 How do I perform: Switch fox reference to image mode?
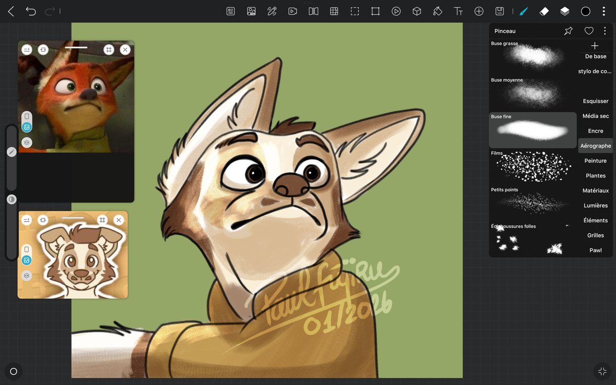click(x=27, y=127)
